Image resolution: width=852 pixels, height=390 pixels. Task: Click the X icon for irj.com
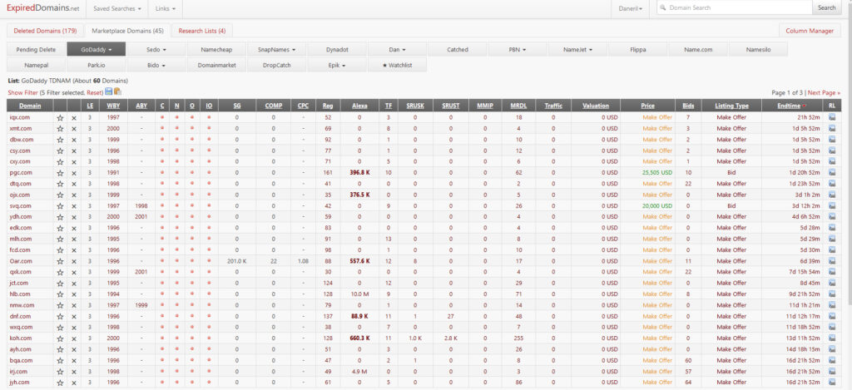pos(74,372)
